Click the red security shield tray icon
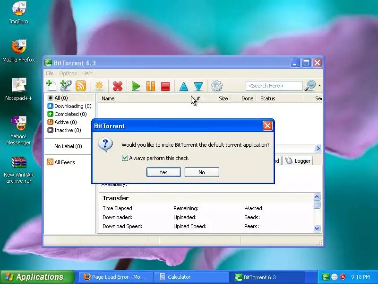This screenshot has width=378, height=284. [343, 277]
